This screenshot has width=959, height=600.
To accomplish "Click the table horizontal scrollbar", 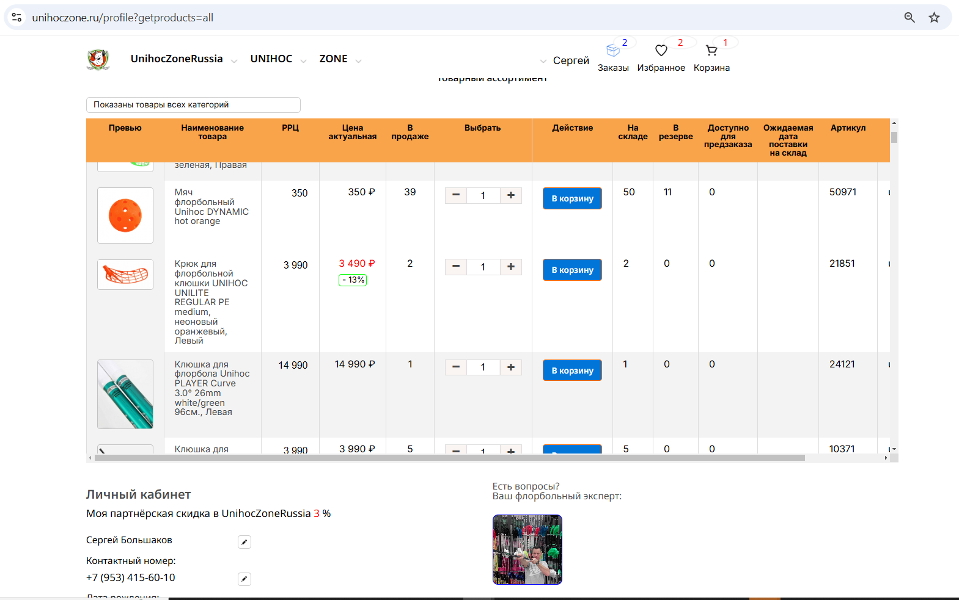I will tap(450, 458).
